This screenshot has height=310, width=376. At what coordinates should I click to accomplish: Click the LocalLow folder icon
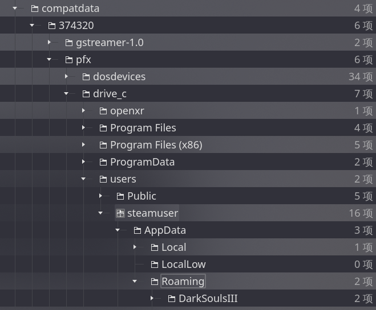tap(155, 264)
